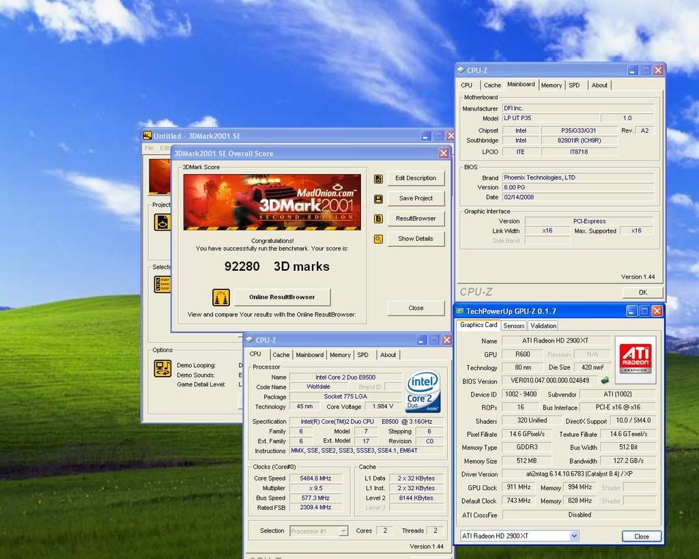Click the Project icon in the 3DMark2001 main window
The height and width of the screenshot is (559, 699).
[x=162, y=222]
